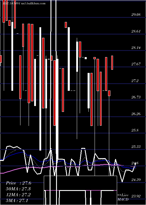Click the 23.92 price axis label
Viewport: 146px width, 205px height.
[136, 197]
